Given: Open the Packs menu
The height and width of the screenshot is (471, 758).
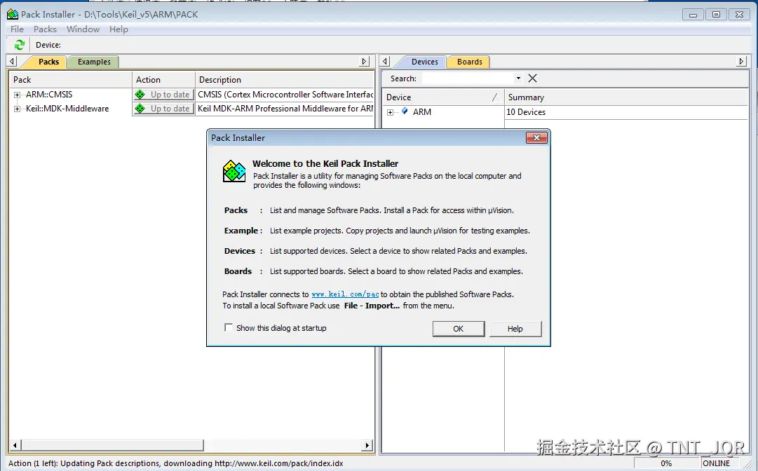Looking at the screenshot, I should pos(45,29).
